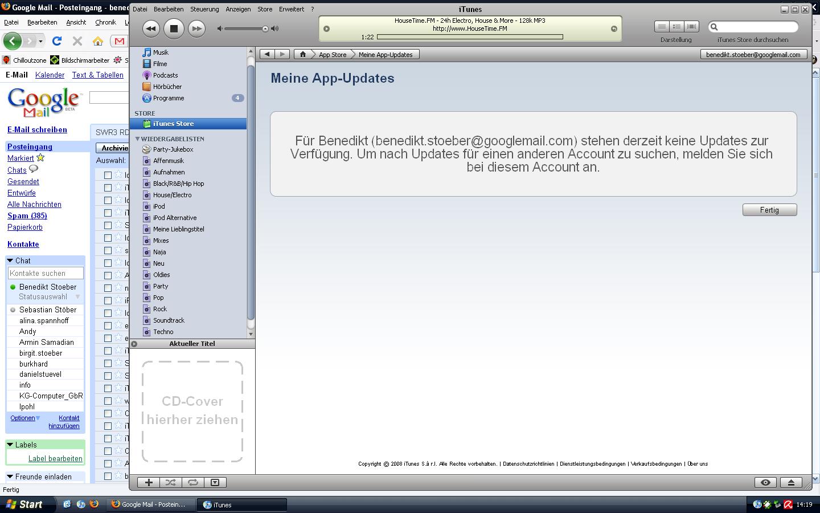Viewport: 820px width, 513px height.
Task: Click the Meine App-Updates breadcrumb
Action: pyautogui.click(x=386, y=55)
